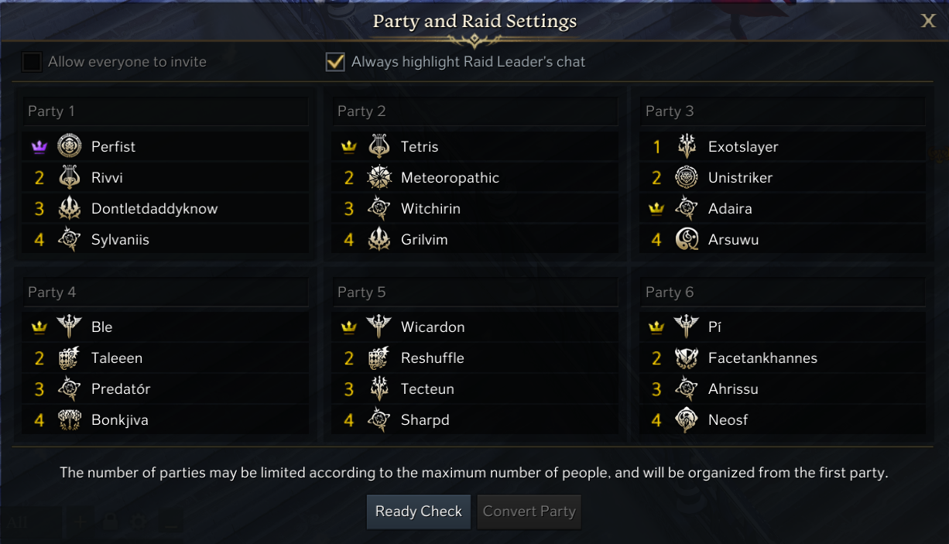Image resolution: width=949 pixels, height=544 pixels.
Task: Click the class icon beside Perfist
Action: [70, 146]
